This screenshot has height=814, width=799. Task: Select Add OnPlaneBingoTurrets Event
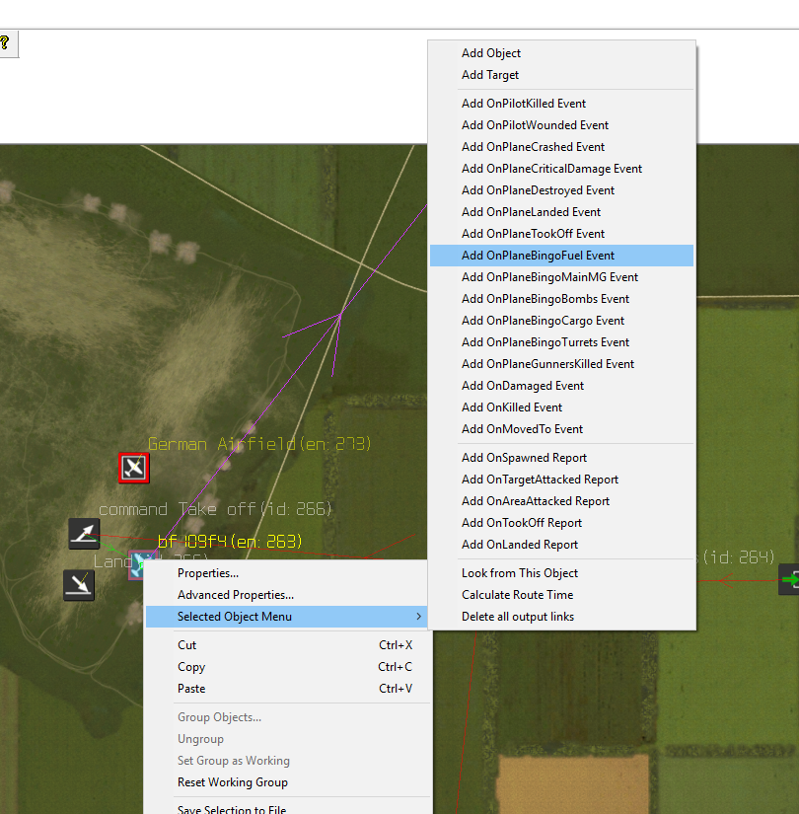click(561, 342)
